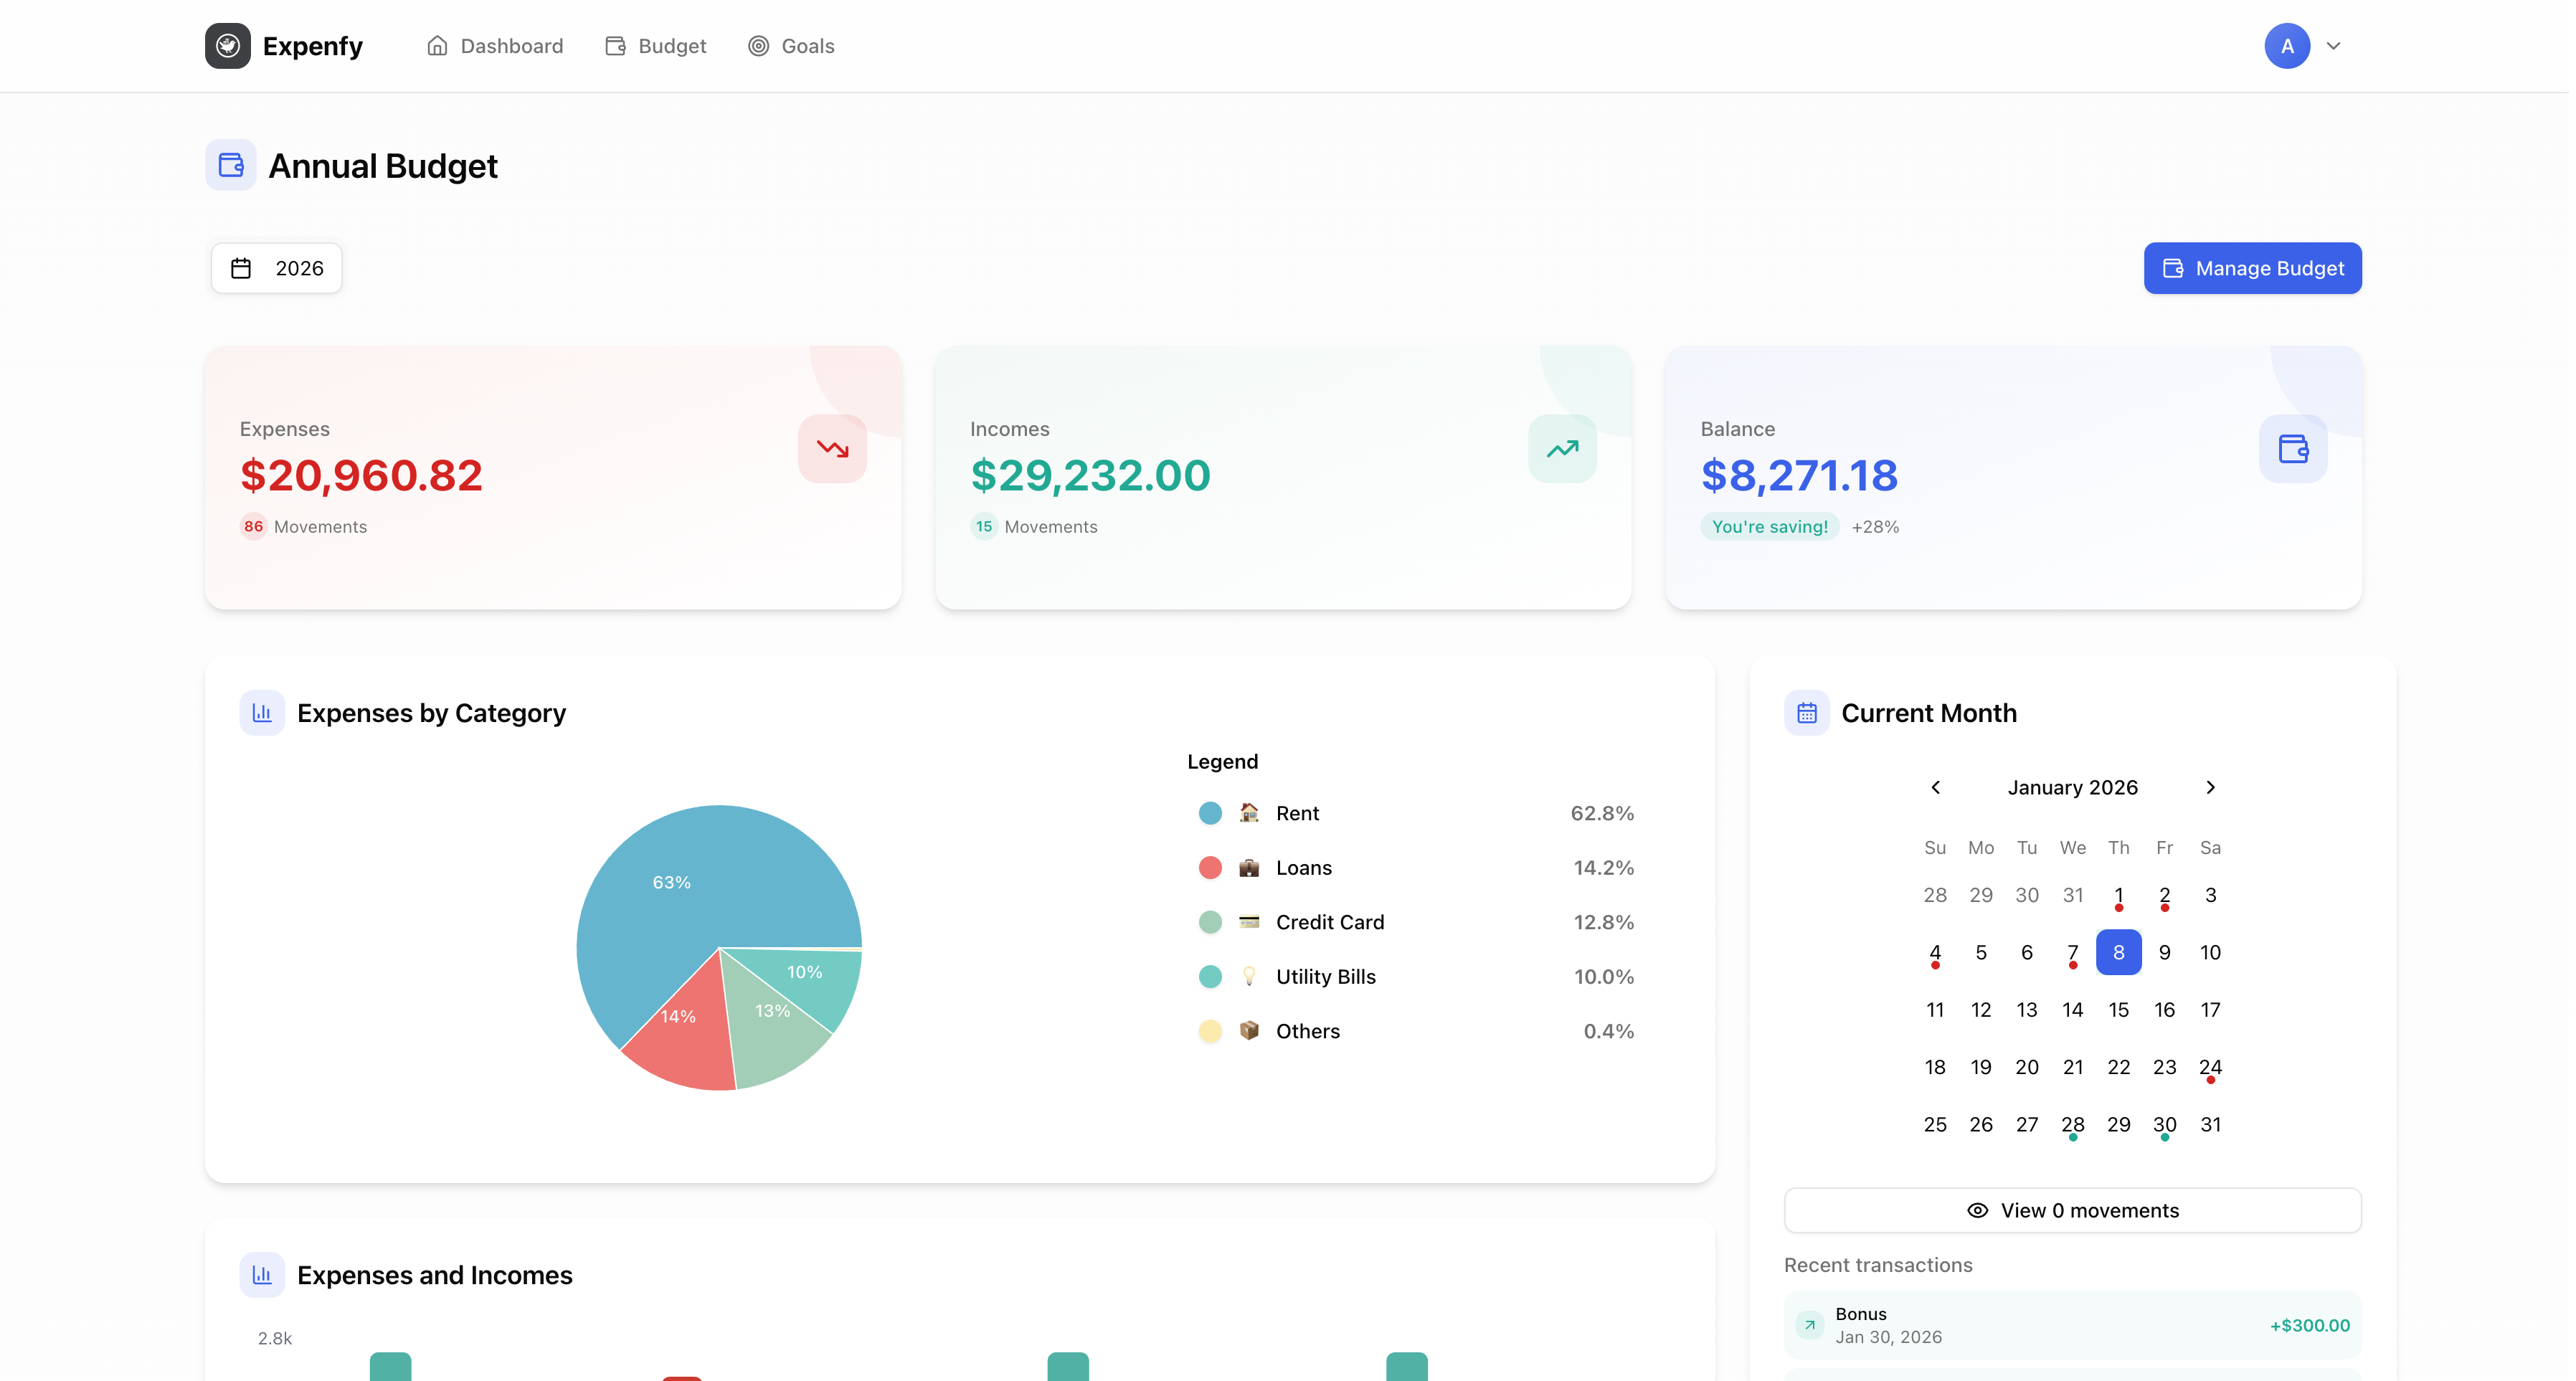Image resolution: width=2576 pixels, height=1381 pixels.
Task: Click the user avatar A
Action: tap(2286, 46)
